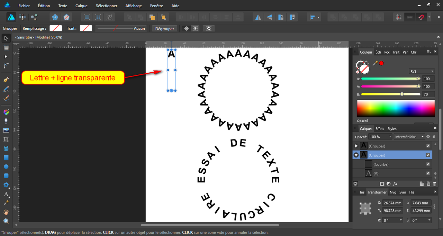Open the Calque menu

(81, 6)
